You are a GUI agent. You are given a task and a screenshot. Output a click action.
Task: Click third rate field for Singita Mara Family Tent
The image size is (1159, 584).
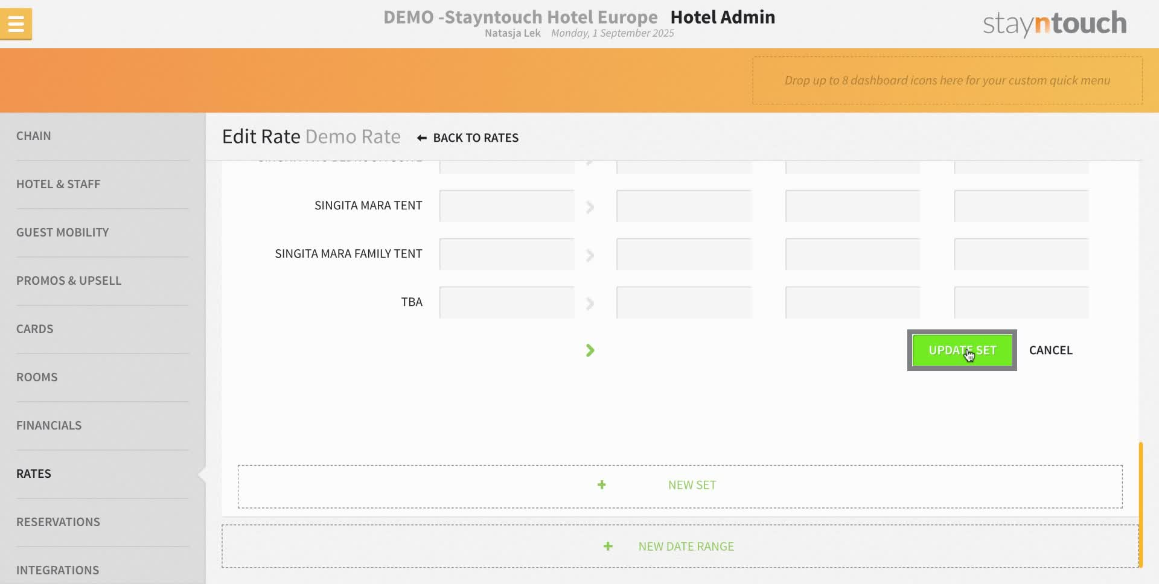tap(853, 254)
